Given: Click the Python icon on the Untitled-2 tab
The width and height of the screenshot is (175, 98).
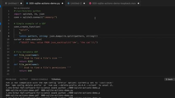Looking at the screenshot, I should pos(68,3).
